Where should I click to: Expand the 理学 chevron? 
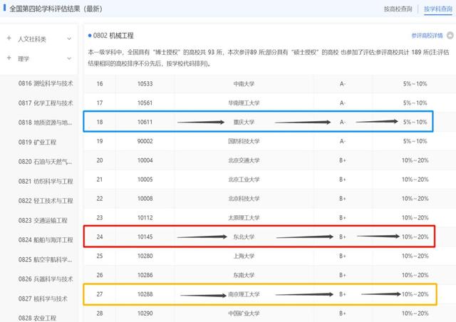click(x=69, y=58)
